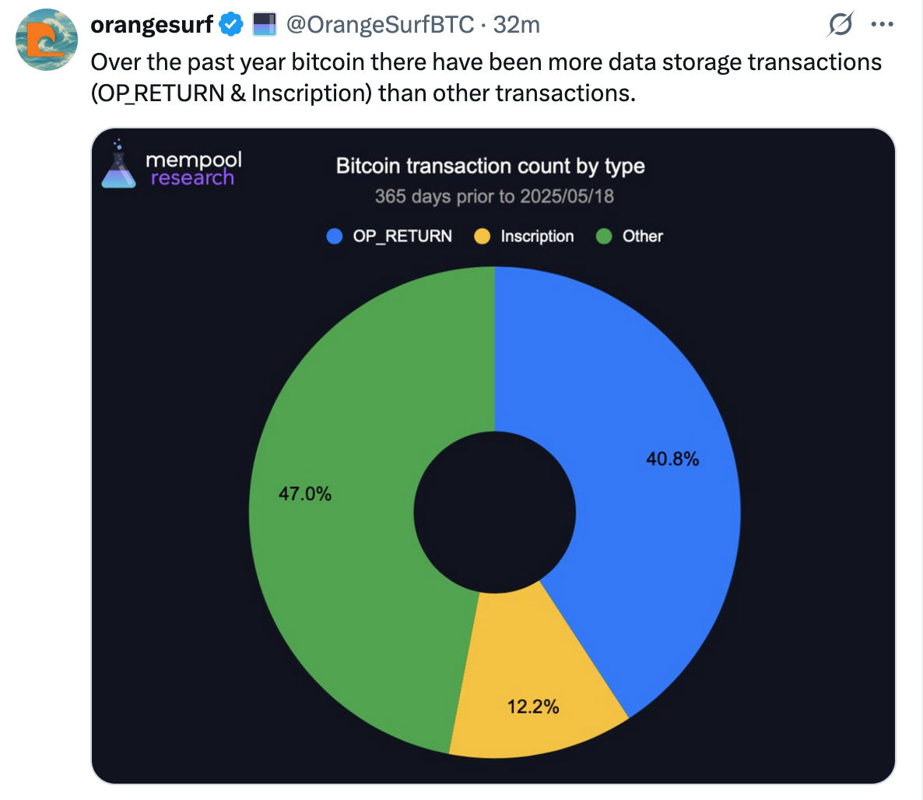This screenshot has height=800, width=923.
Task: Click the blue OP_RETURN legend dot
Action: (335, 236)
